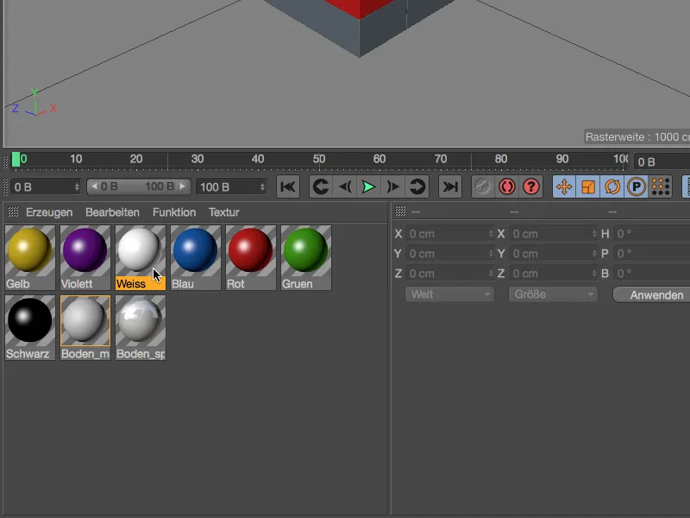Toggle rotation keyframe recording icon
The width and height of the screenshot is (690, 518).
coord(612,186)
